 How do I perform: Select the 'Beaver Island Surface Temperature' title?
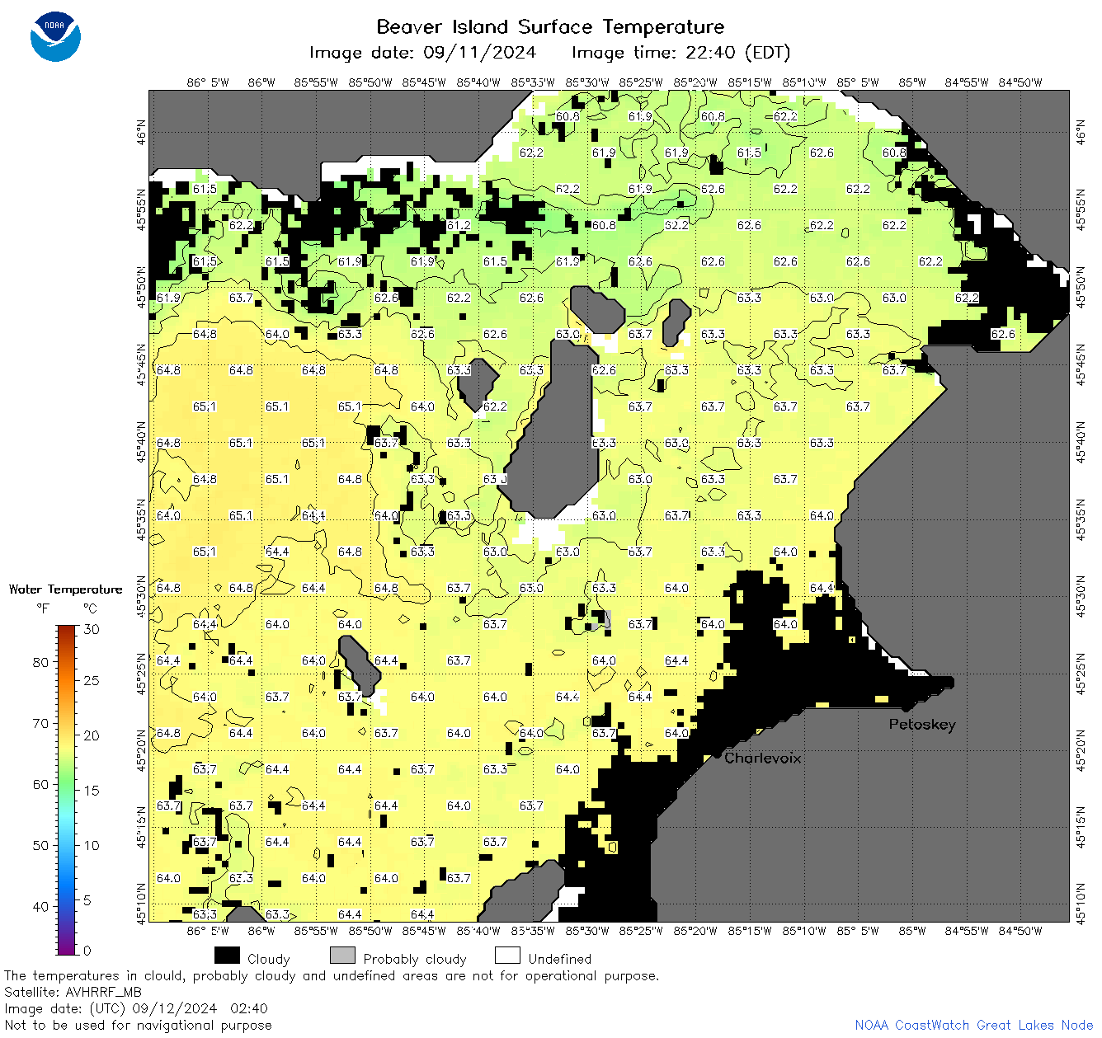550,26
